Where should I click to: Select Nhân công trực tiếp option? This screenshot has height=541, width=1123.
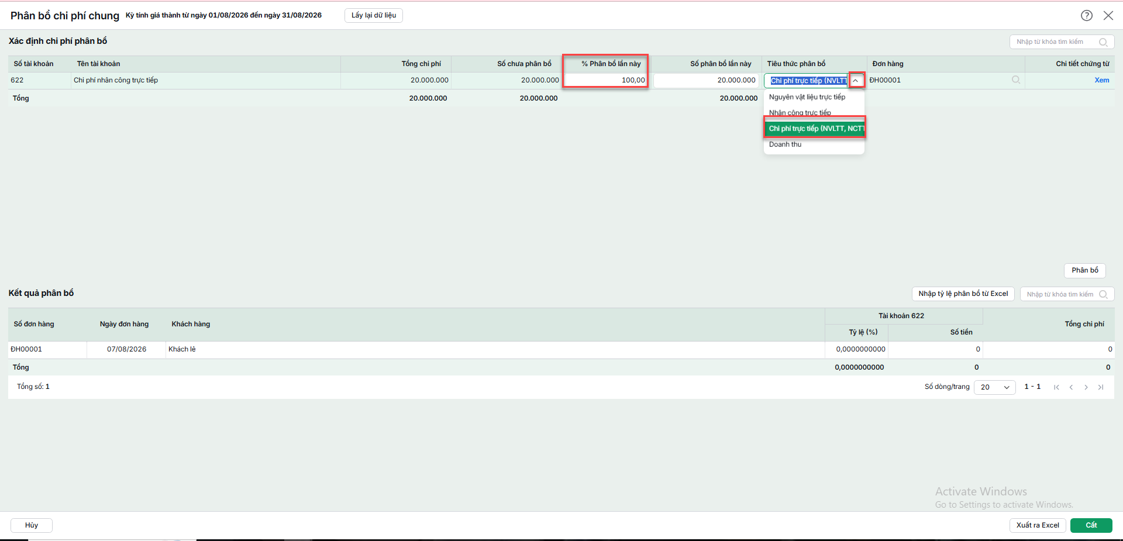[814, 112]
